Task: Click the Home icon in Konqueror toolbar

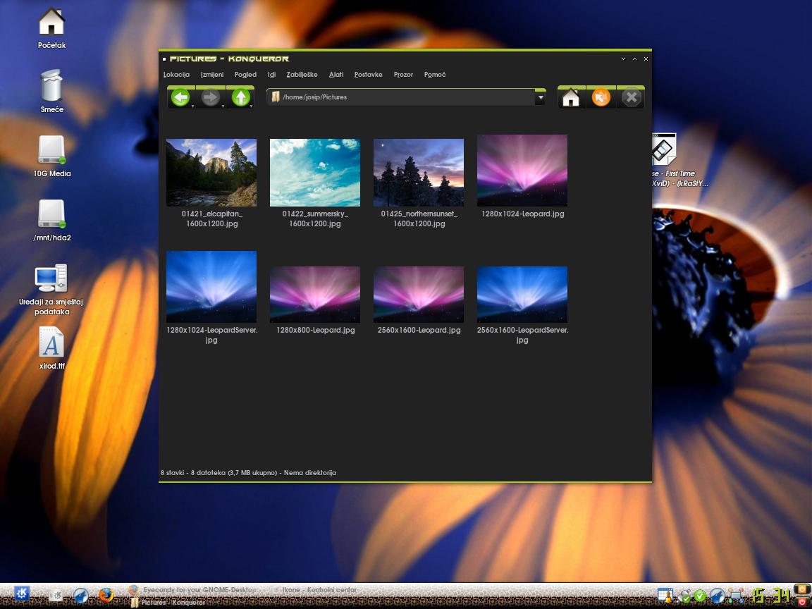Action: 571,97
